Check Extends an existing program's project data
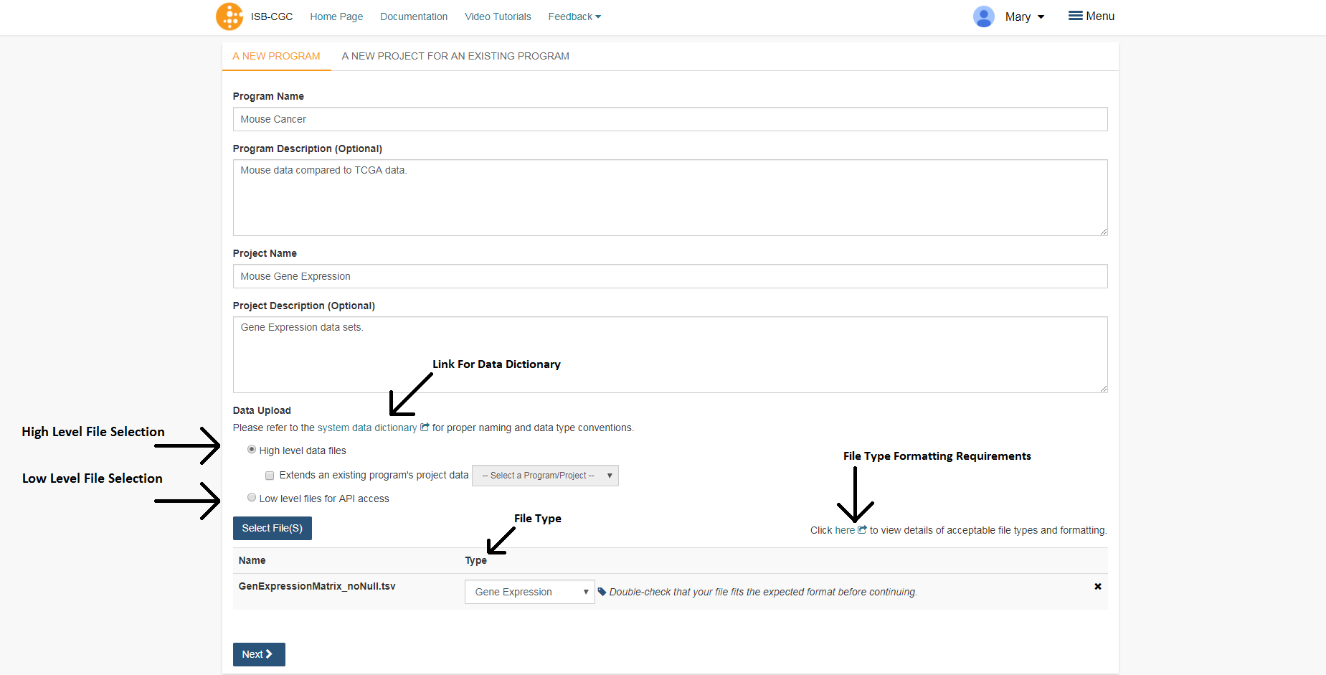The width and height of the screenshot is (1326, 675). pyautogui.click(x=270, y=476)
